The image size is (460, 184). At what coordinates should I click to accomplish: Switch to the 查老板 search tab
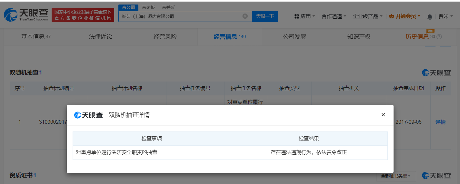click(x=148, y=7)
